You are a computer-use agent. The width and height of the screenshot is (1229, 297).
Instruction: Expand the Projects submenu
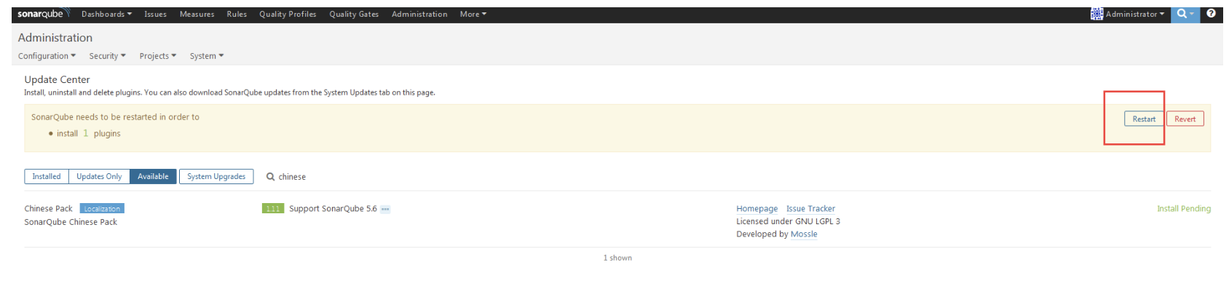157,56
